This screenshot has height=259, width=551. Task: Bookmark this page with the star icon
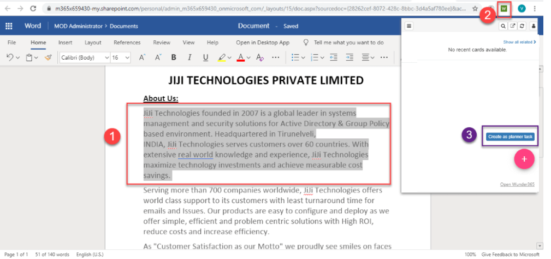click(475, 9)
